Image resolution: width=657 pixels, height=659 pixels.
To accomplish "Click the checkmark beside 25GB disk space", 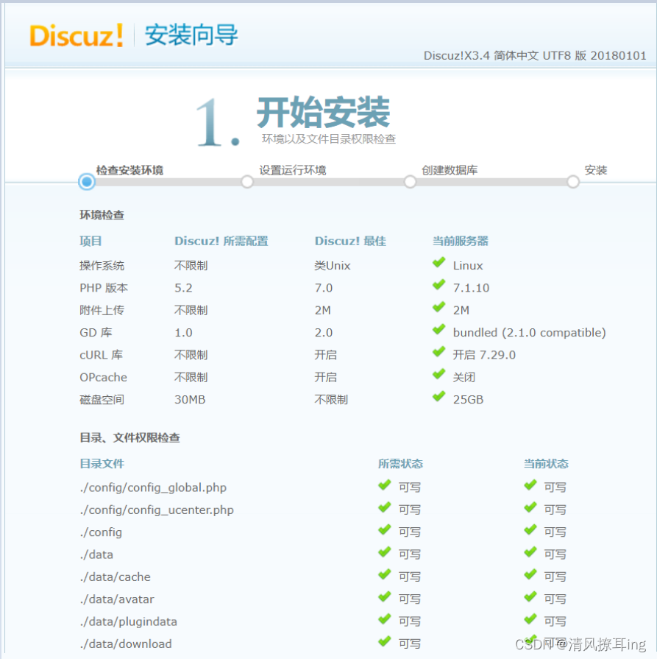I will (x=439, y=396).
